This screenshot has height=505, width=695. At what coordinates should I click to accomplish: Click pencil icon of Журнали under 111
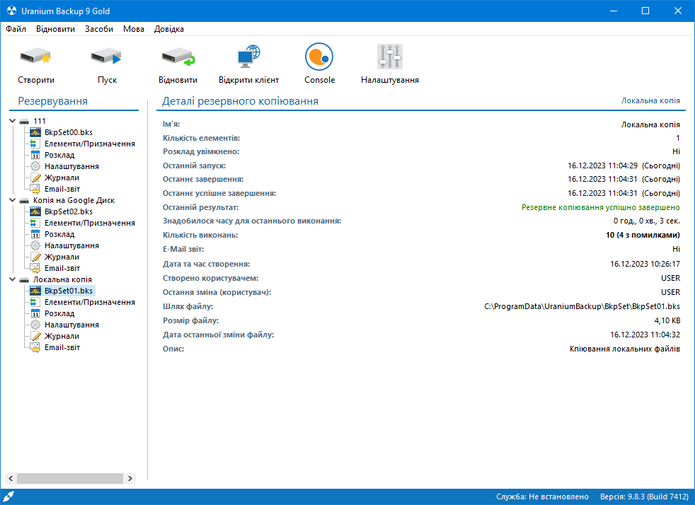pos(35,178)
